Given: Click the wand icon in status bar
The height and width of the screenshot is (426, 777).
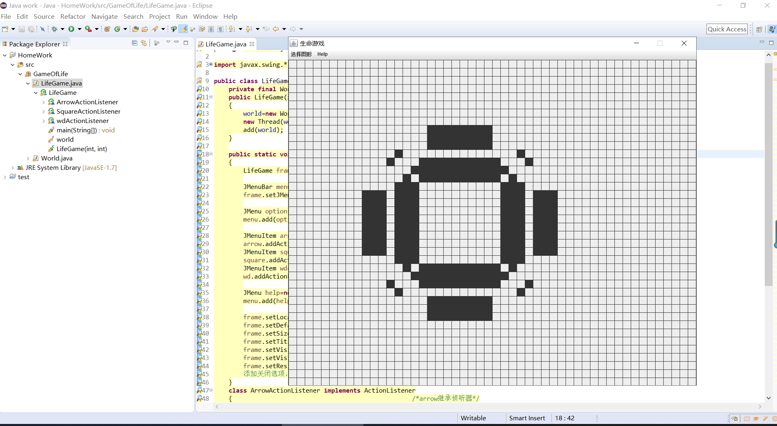Looking at the screenshot, I should click(766, 418).
